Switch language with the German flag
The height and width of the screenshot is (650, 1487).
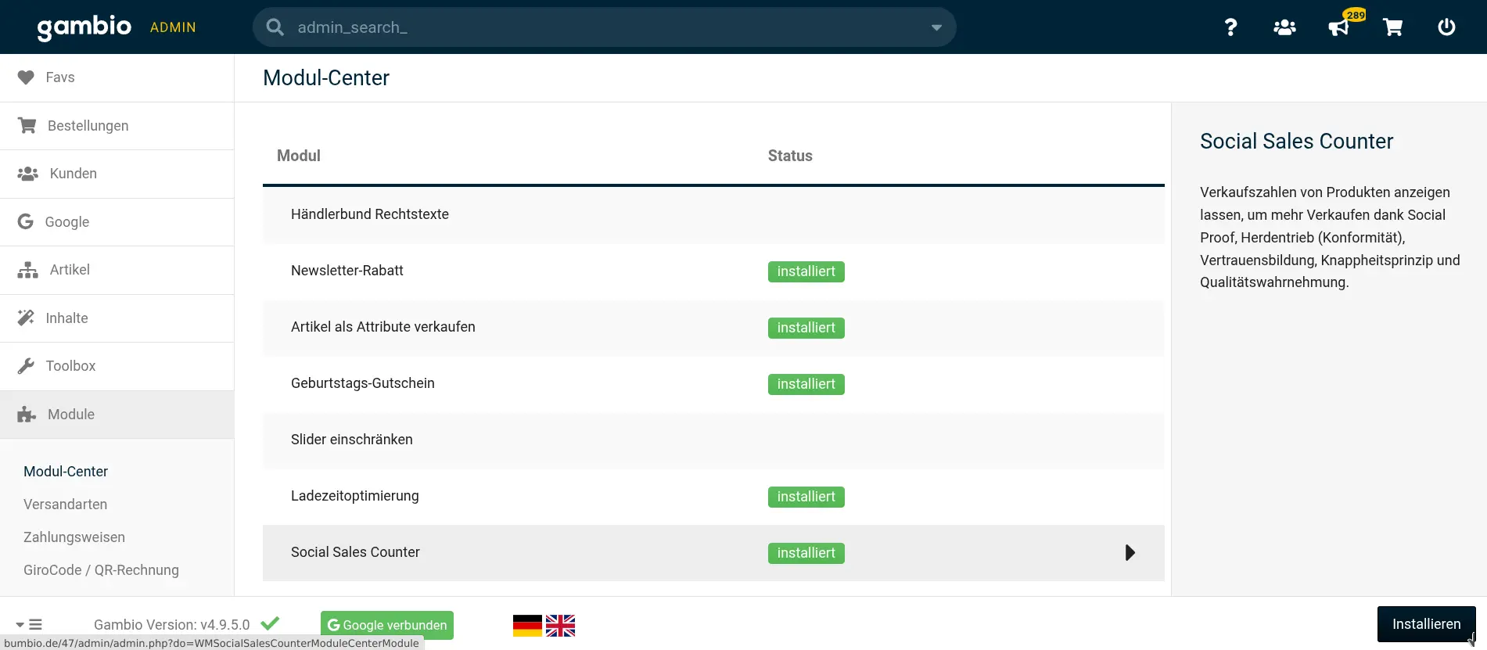coord(527,626)
